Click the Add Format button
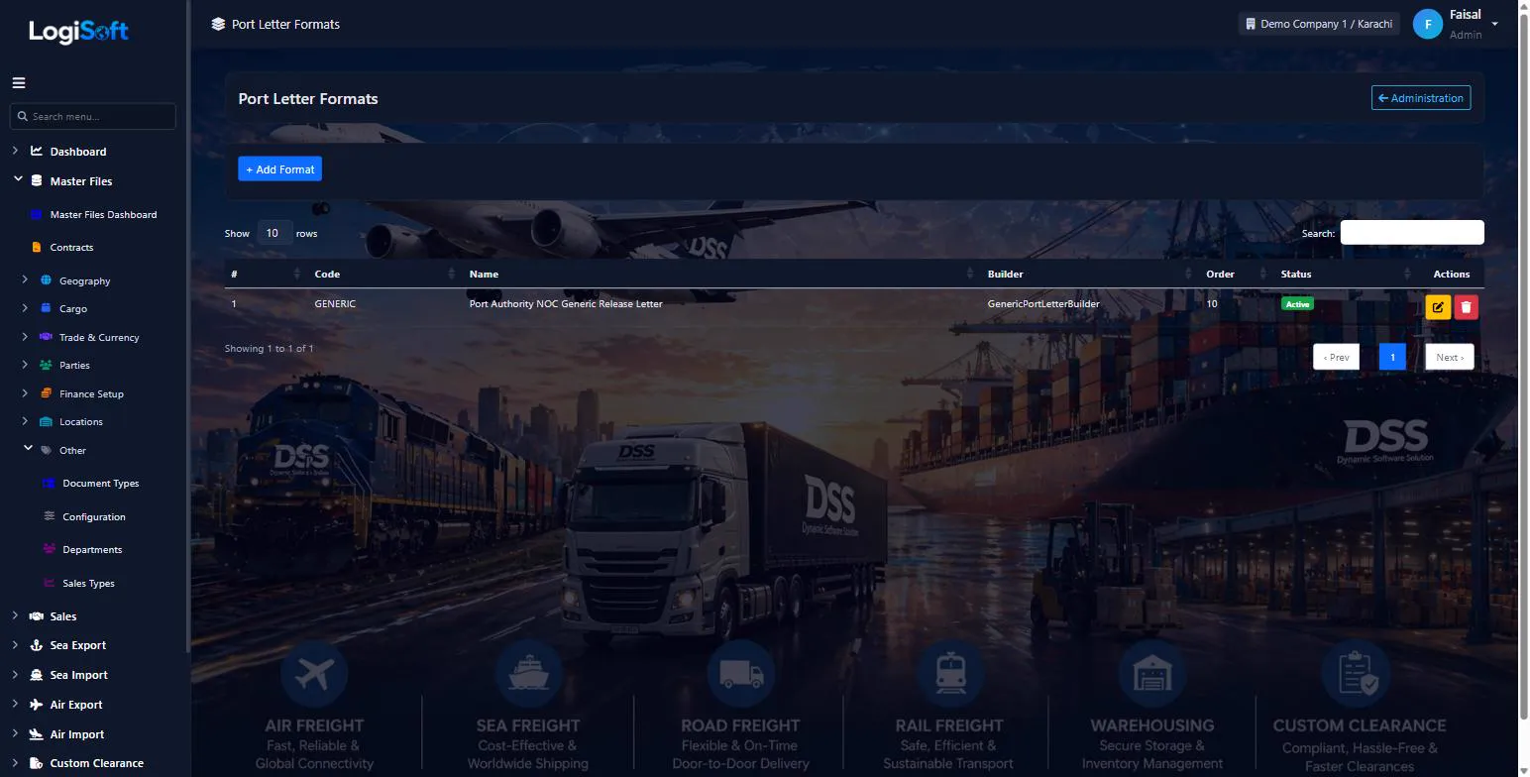The height and width of the screenshot is (777, 1530). pyautogui.click(x=279, y=169)
